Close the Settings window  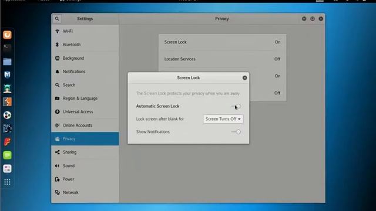click(321, 19)
